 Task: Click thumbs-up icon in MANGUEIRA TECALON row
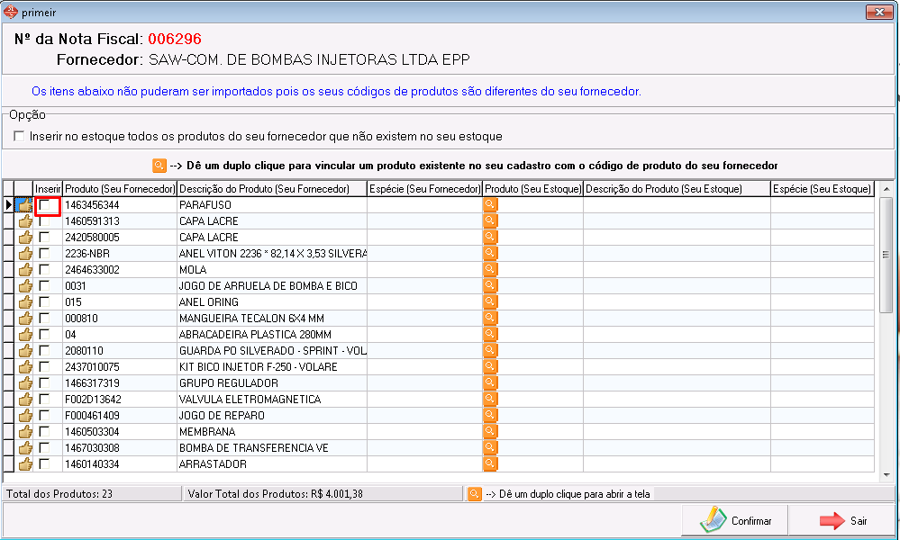(x=24, y=319)
